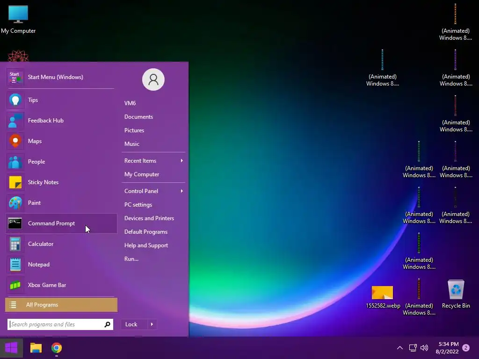Open Google Chrome from the taskbar

[x=57, y=348]
